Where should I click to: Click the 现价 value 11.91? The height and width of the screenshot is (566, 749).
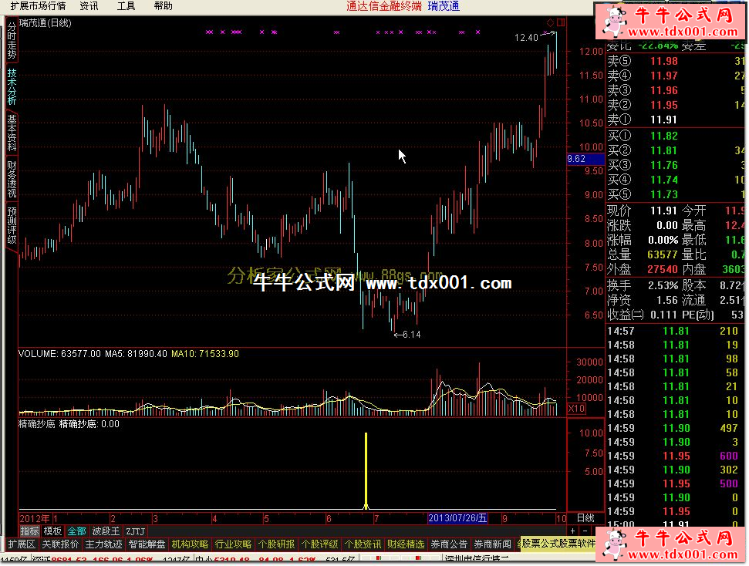(x=664, y=211)
